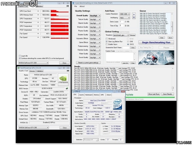Viewport: 193px width, 145px height.
Task: Click the Queue list scrollbar
Action: click(x=172, y=24)
